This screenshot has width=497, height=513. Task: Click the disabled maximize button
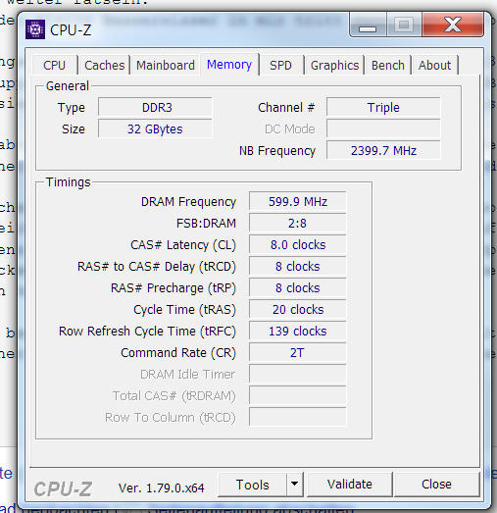coord(404,25)
